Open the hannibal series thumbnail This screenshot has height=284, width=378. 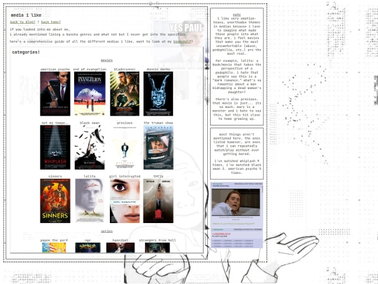(120, 248)
